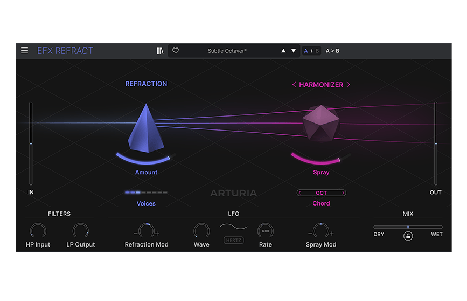Open the hamburger main menu
This screenshot has width=467, height=301.
click(25, 51)
